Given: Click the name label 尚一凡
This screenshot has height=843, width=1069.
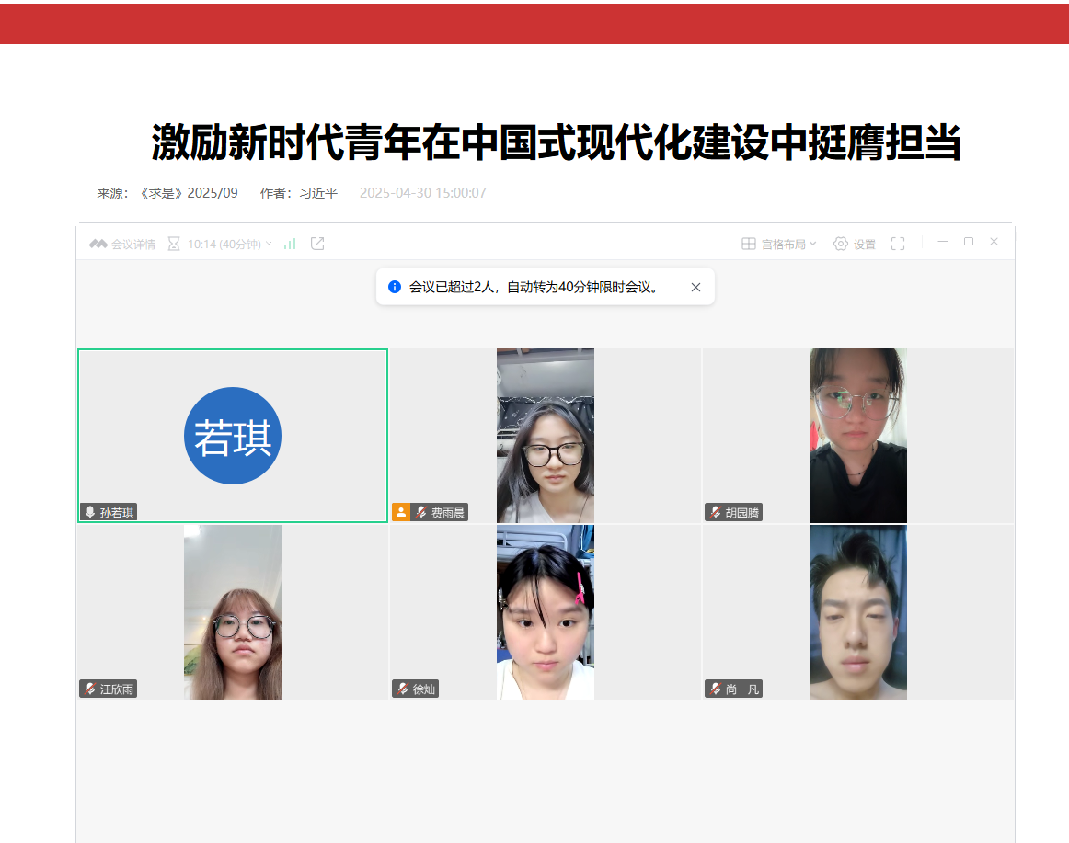Looking at the screenshot, I should click(x=742, y=689).
